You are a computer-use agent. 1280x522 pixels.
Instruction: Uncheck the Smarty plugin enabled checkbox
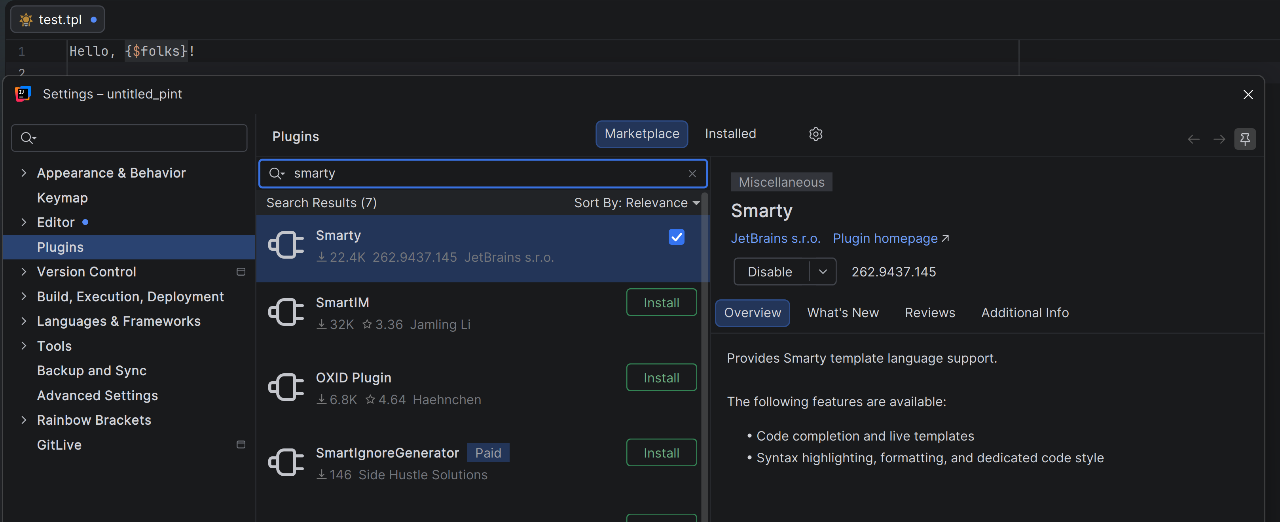(676, 237)
